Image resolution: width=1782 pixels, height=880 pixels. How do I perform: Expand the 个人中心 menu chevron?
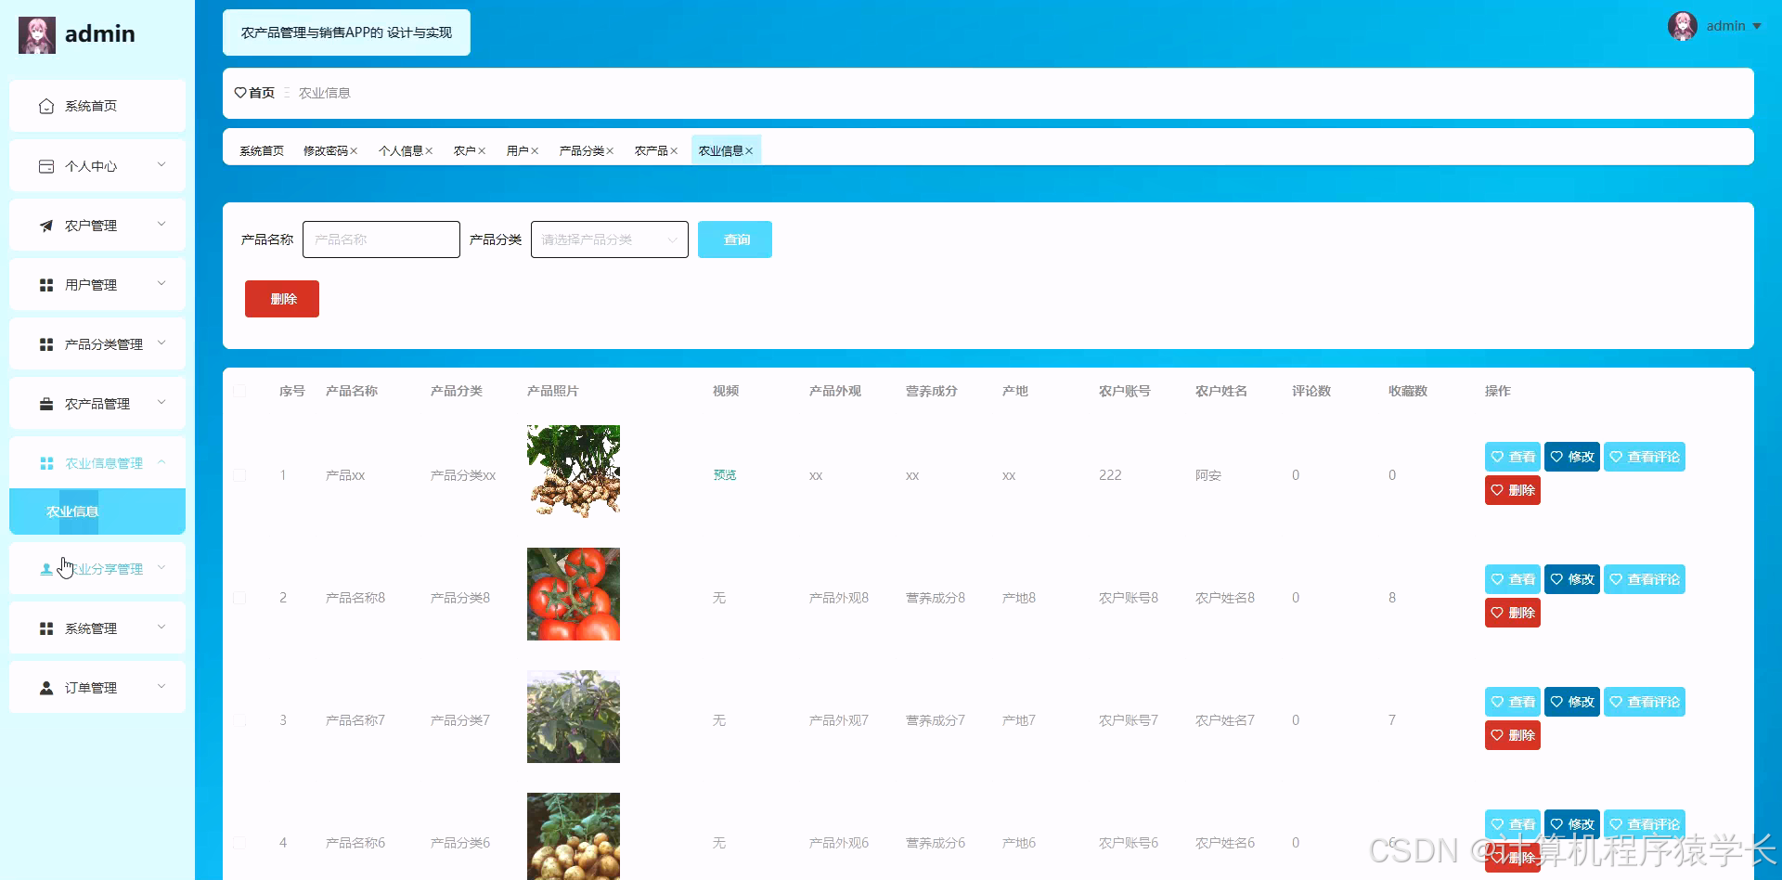(x=161, y=165)
